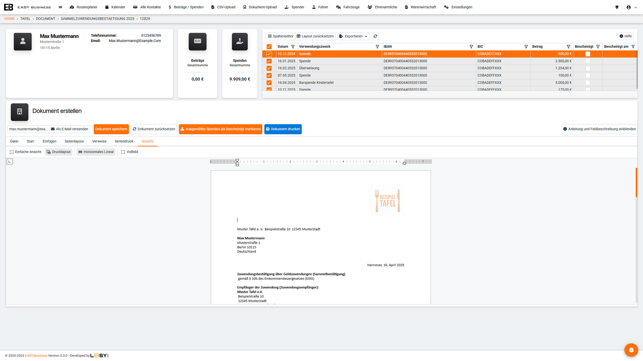The width and height of the screenshot is (643, 361).
Task: Switch to the Seitenlayout tab
Action: tap(74, 141)
